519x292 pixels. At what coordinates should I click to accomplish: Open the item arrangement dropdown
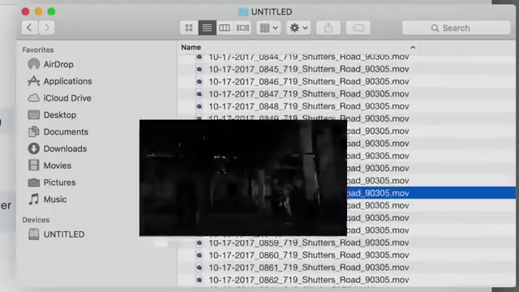[268, 28]
